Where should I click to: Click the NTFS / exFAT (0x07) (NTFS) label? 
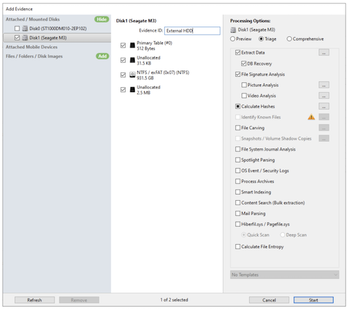163,73
